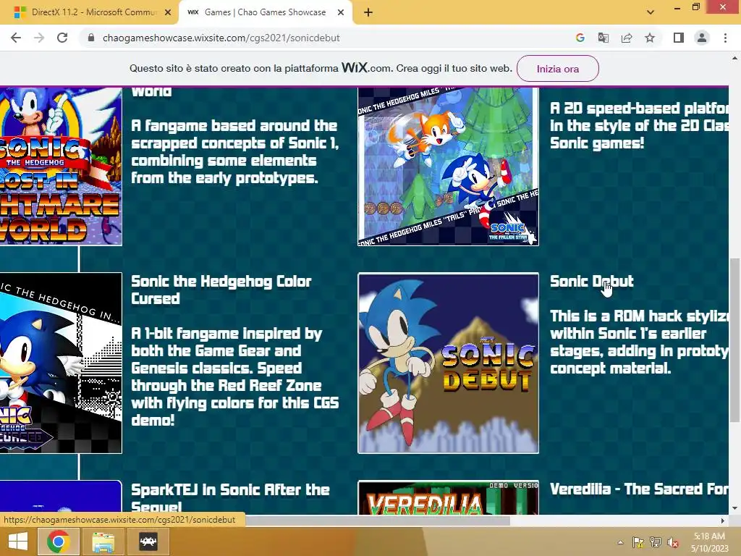
Task: Open the Veredilia demo thumbnail
Action: [448, 498]
